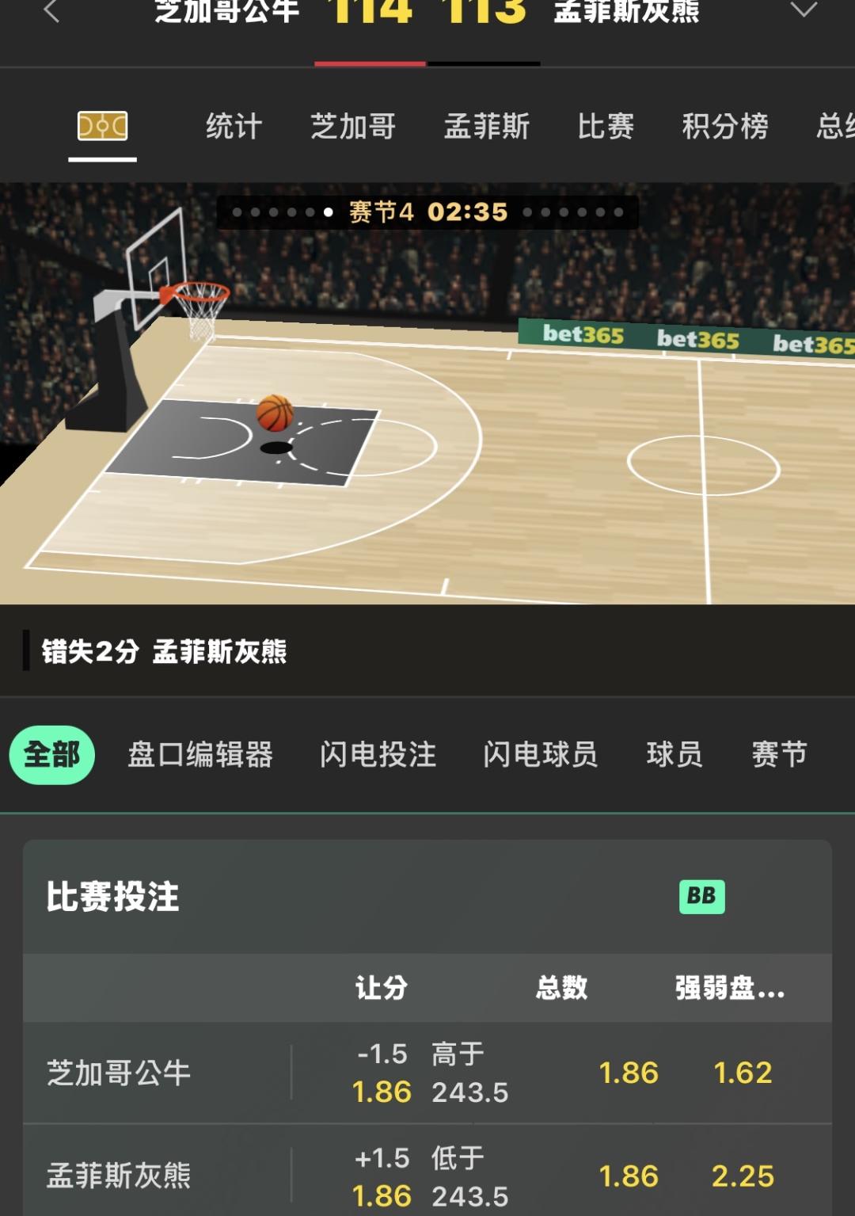
Task: Select the 闪电投注 filter
Action: 378,755
